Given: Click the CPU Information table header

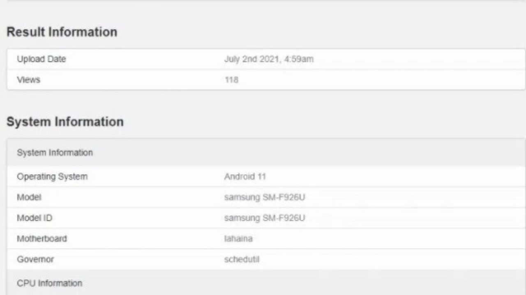Looking at the screenshot, I should coord(49,283).
